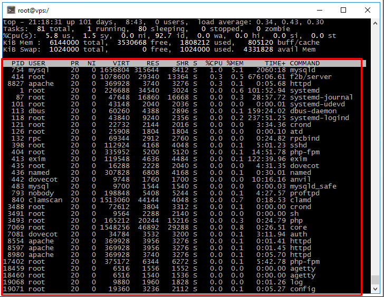The image size is (384, 297).
Task: Click the terminal icon in title bar
Action: coord(9,9)
